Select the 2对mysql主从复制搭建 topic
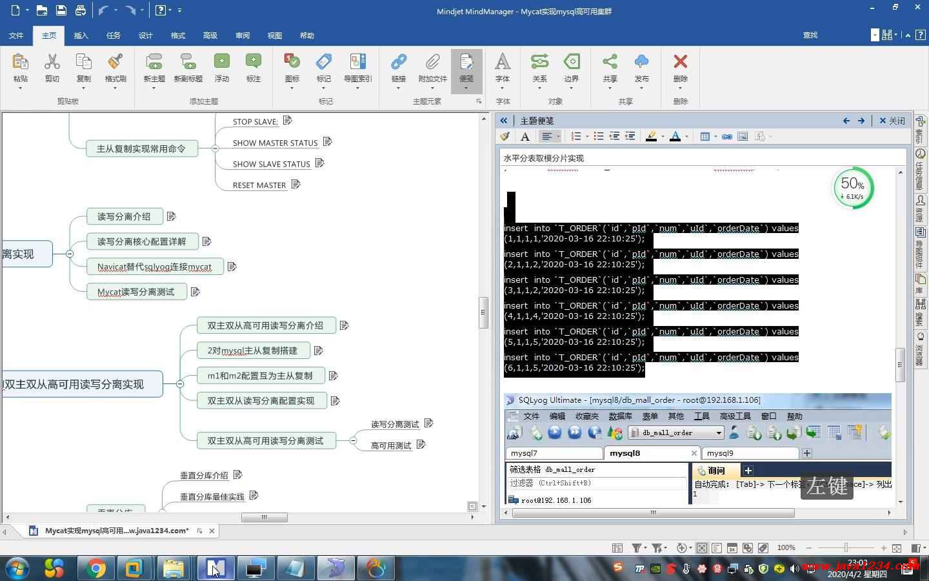Viewport: 929px width, 581px height. point(252,351)
